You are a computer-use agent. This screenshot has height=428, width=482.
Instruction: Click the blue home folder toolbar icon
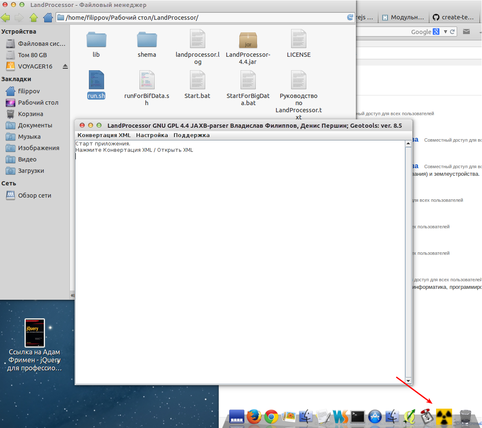tap(48, 18)
